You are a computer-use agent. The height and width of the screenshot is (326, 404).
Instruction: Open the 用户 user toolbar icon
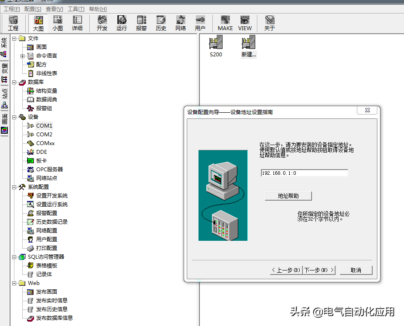[200, 23]
